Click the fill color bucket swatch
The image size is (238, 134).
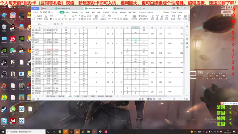point(66,19)
